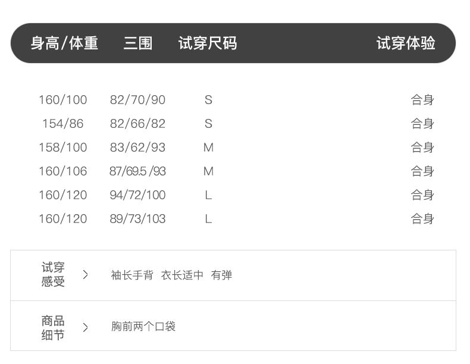Image resolution: width=470 pixels, height=364 pixels.
Task: Open the 试穿感受 section label
Action: click(53, 275)
